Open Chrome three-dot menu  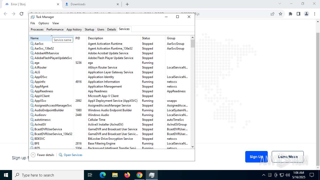click(314, 14)
